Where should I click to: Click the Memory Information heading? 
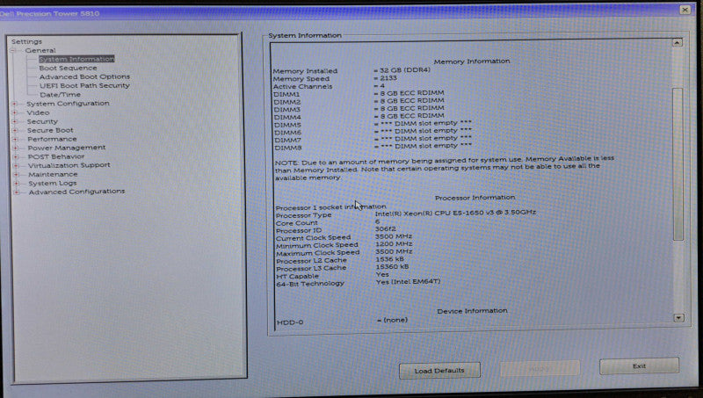point(472,61)
